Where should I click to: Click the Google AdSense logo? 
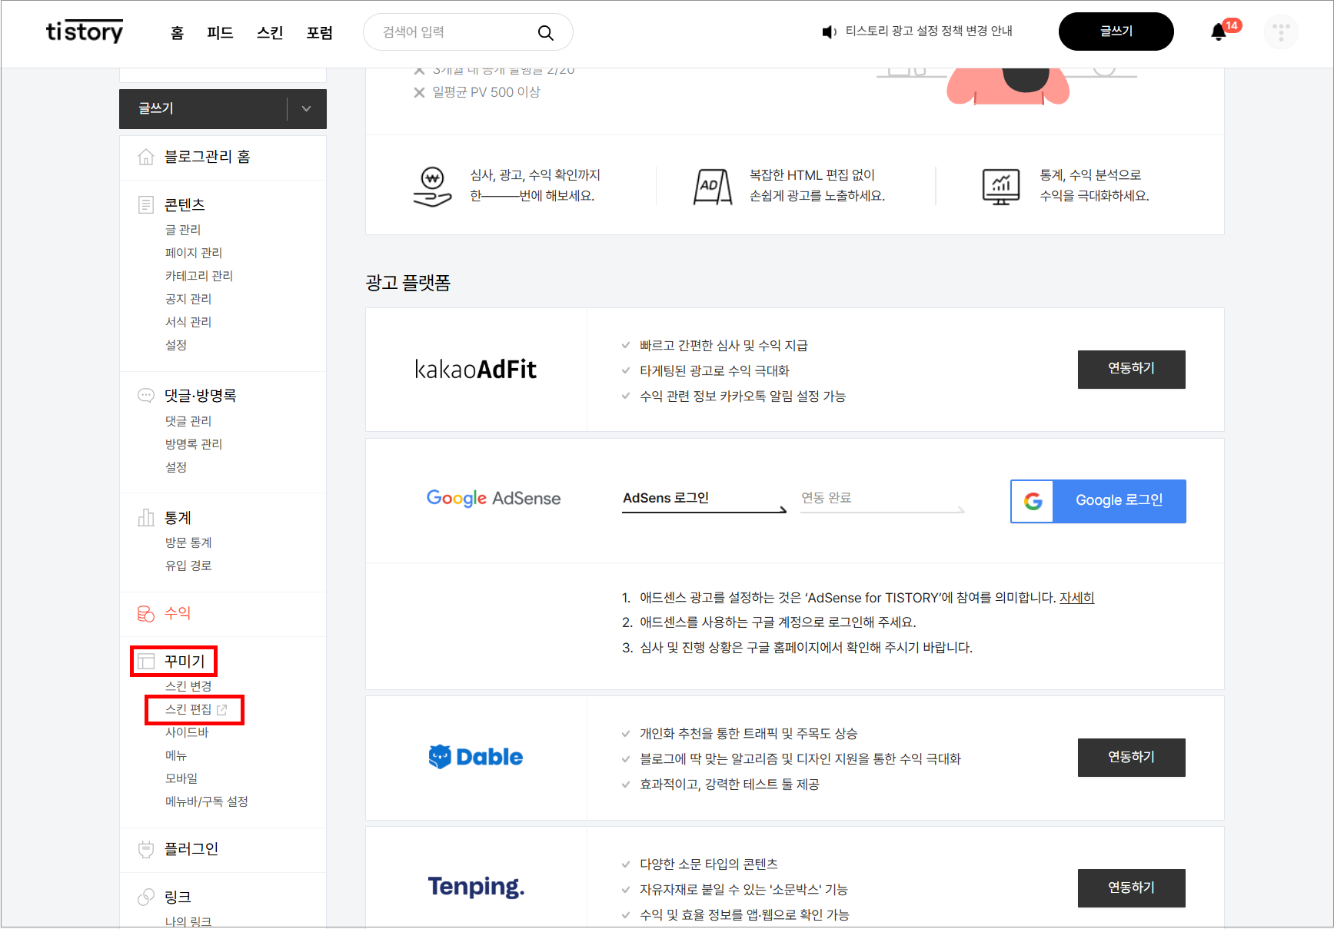pyautogui.click(x=494, y=499)
